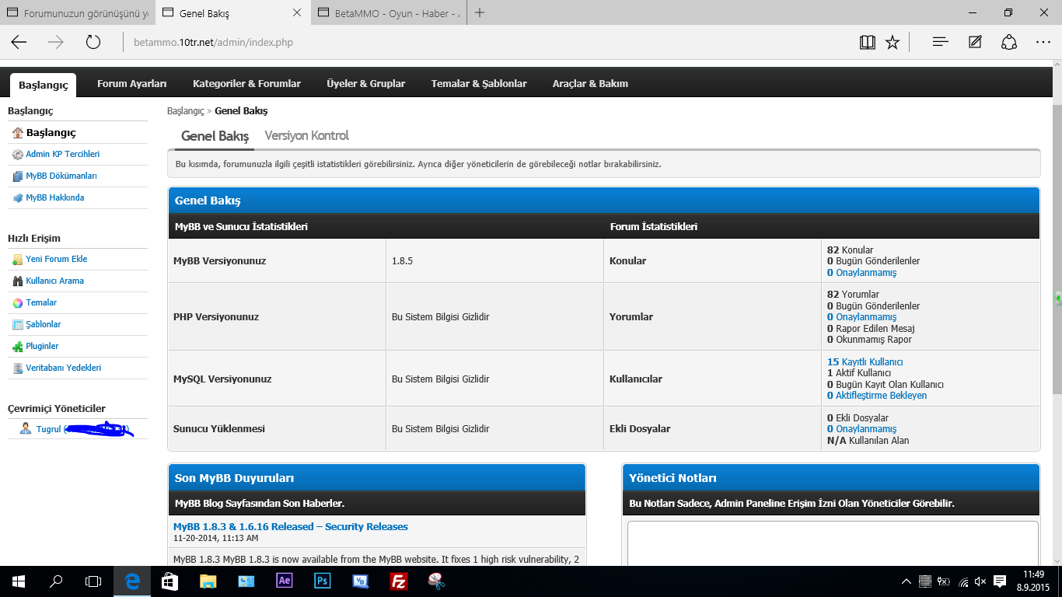Image resolution: width=1062 pixels, height=597 pixels.
Task: Open the Windows Store taskbar icon
Action: (169, 581)
